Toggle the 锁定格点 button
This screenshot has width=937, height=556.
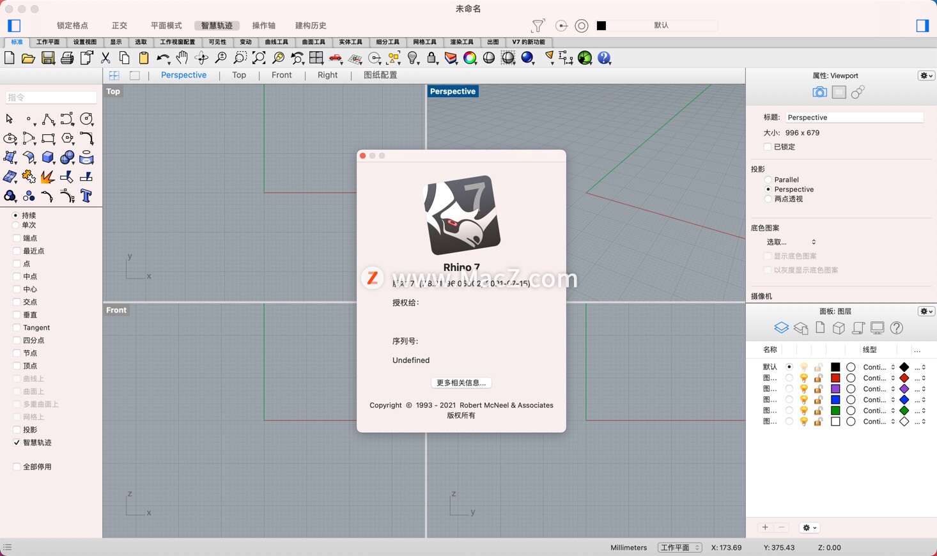[72, 26]
